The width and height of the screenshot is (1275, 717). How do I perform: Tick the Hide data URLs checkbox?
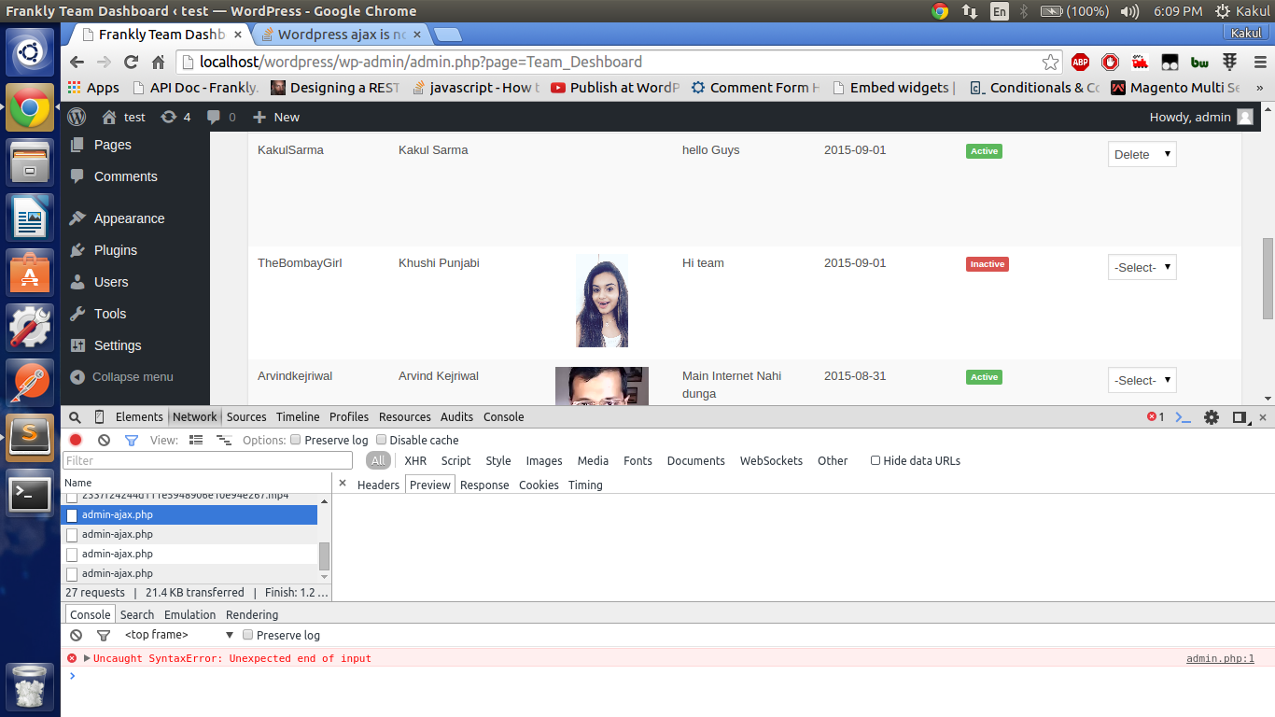click(876, 460)
